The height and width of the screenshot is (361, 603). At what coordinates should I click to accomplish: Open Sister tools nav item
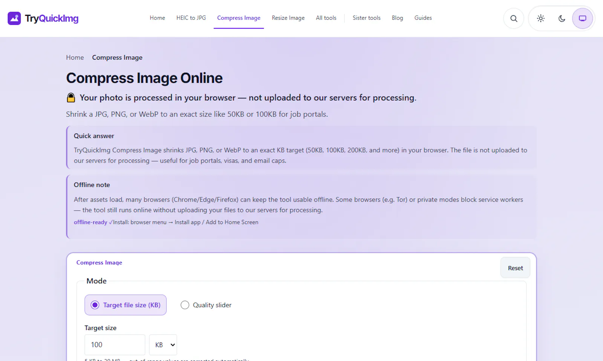tap(367, 18)
